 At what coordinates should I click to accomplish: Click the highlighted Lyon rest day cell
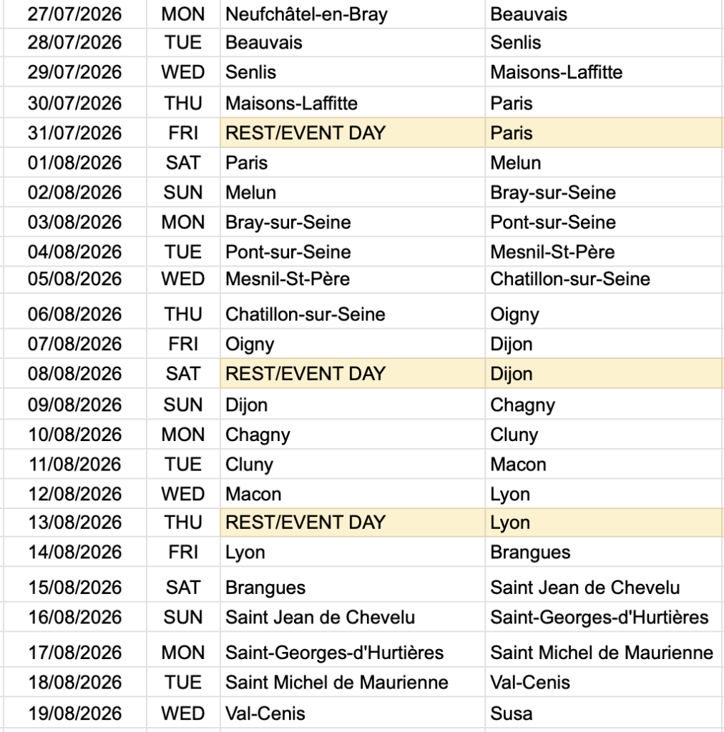pos(605,523)
